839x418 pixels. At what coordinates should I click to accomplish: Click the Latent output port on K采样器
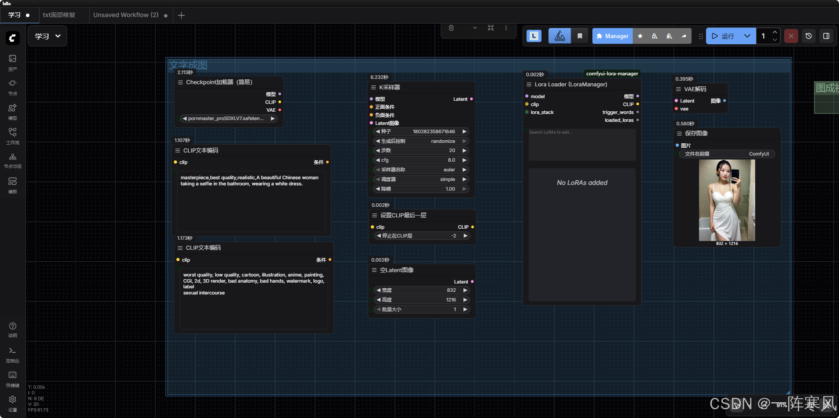[471, 99]
